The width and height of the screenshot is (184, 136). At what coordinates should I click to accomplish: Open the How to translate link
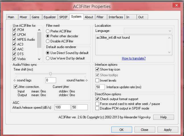tap(134, 58)
